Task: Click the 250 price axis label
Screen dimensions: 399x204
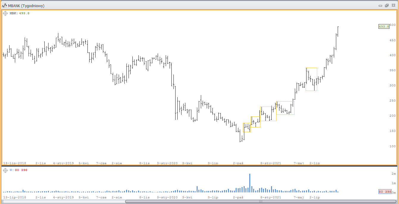Action: tap(392, 101)
